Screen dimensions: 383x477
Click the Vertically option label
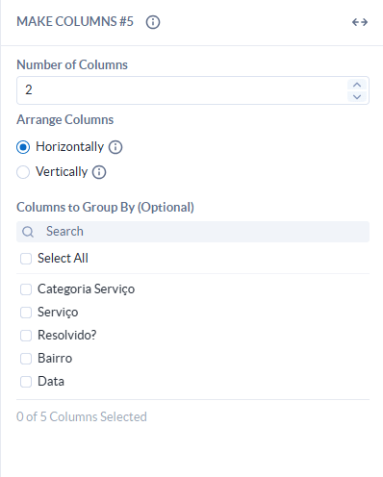pyautogui.click(x=62, y=172)
